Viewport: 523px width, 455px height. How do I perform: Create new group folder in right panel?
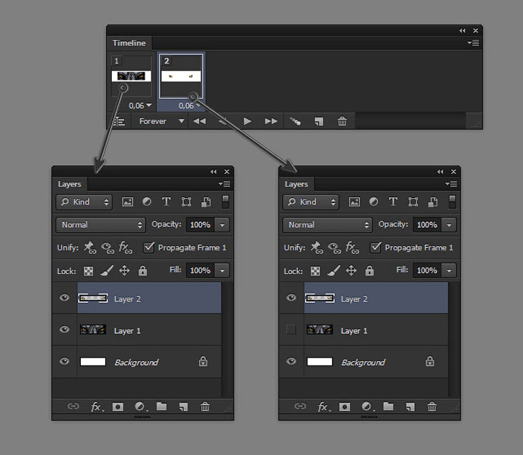[x=388, y=407]
